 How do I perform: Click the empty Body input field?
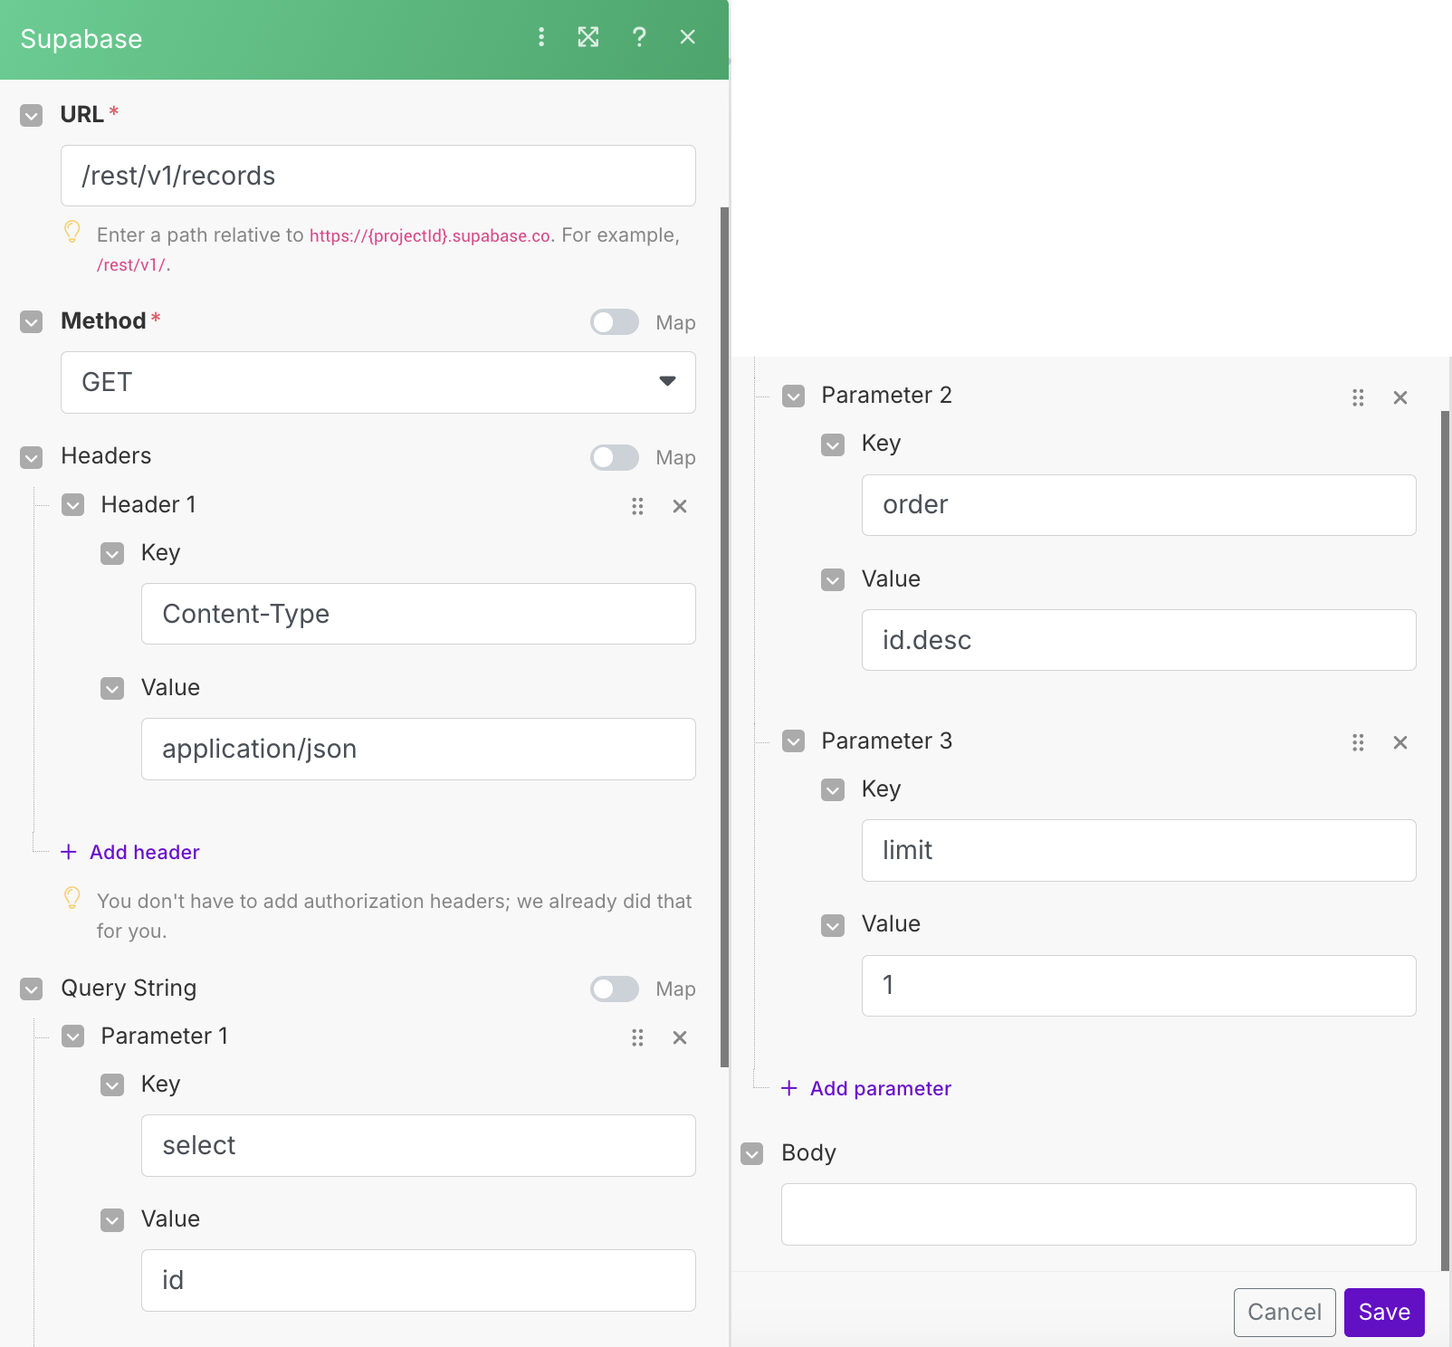1098,1214
